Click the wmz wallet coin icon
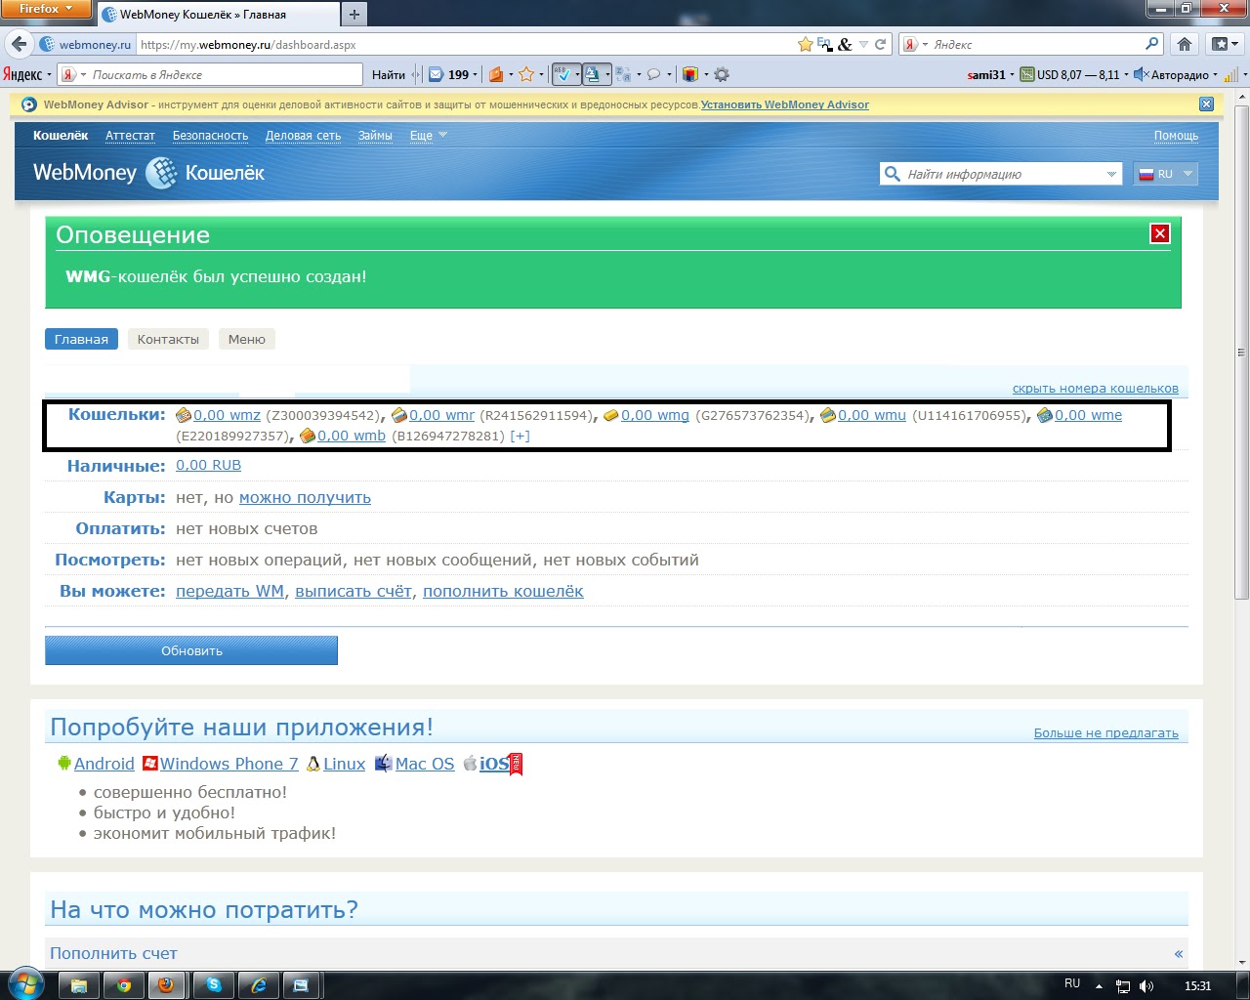 coord(184,415)
